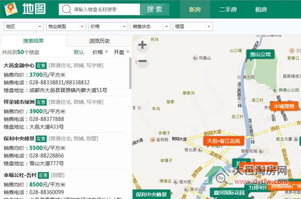Screen dimensions: 301x199
Task: Open 大邑金融中心 listing
Action: tap(19, 66)
